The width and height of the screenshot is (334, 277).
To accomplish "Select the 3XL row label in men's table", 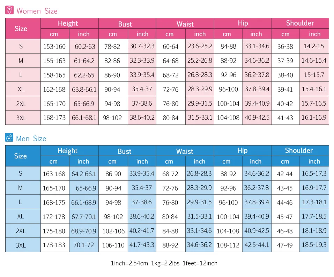I will pos(21,245).
